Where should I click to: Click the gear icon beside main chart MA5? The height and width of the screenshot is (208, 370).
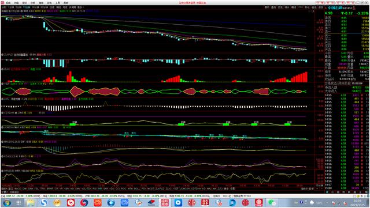[x=21, y=11]
